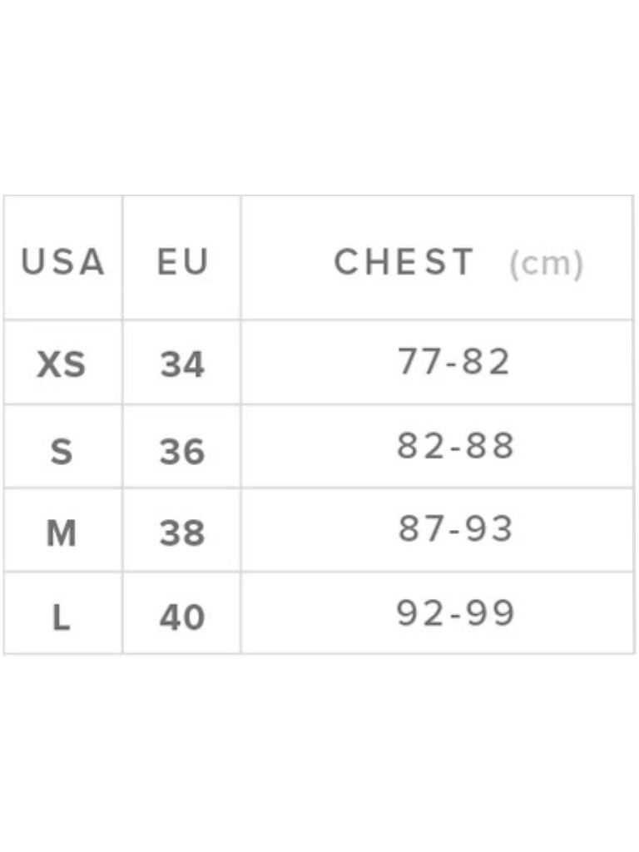
Task: Select EU size 36 cell
Action: (182, 450)
